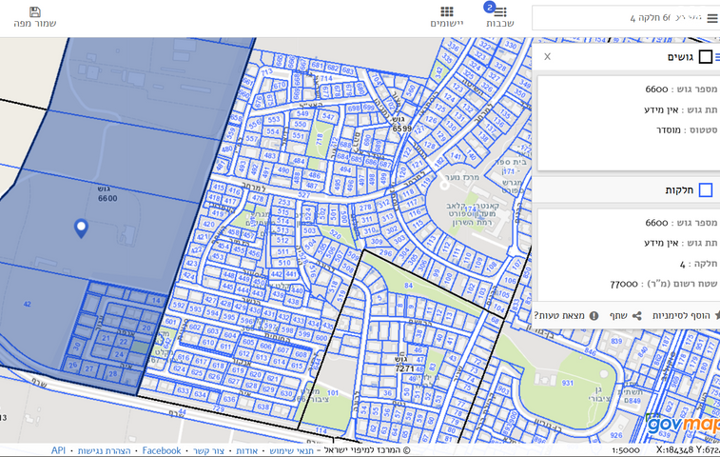Open the Facebook link in the footer
This screenshot has width=720, height=457.
162,450
